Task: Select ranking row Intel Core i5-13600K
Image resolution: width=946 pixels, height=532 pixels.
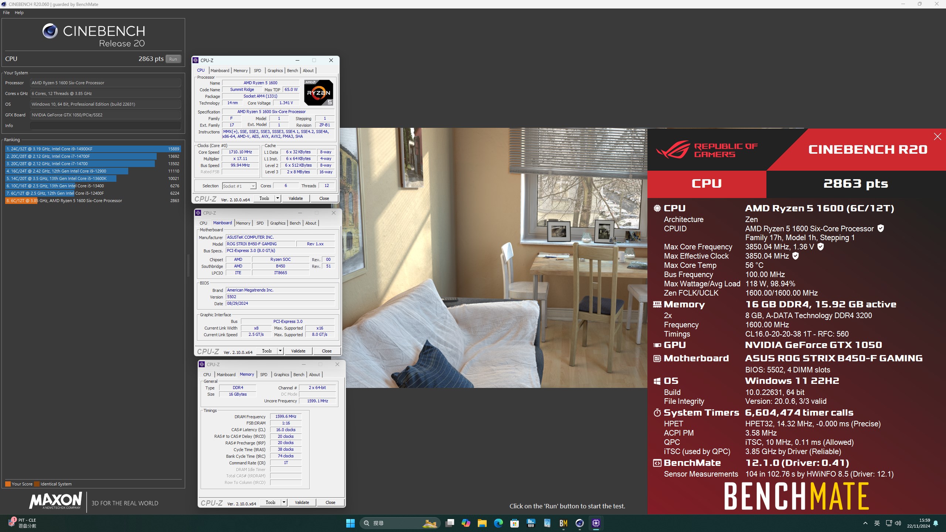Action: pos(93,178)
